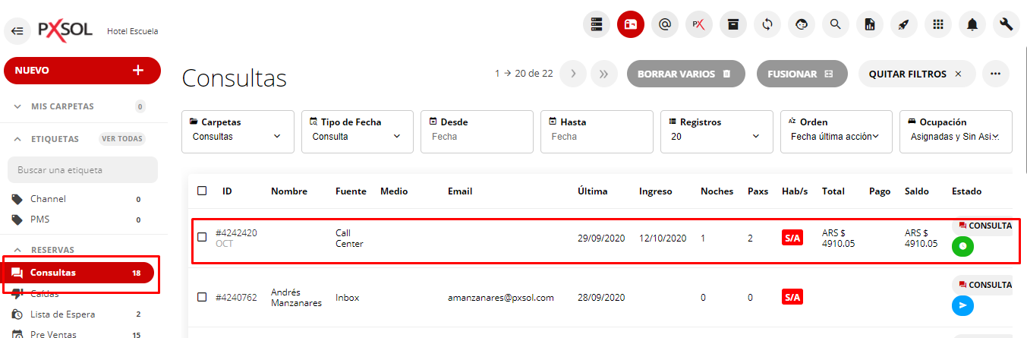Open the apps grid menu
Viewport: 1027px width, 338px height.
(938, 24)
